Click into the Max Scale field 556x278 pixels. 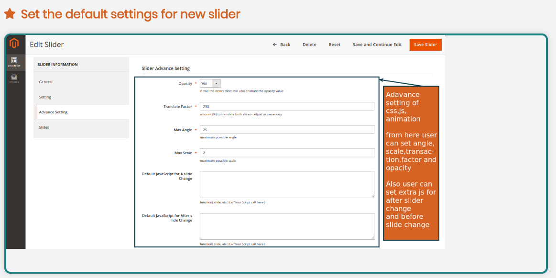pyautogui.click(x=287, y=153)
